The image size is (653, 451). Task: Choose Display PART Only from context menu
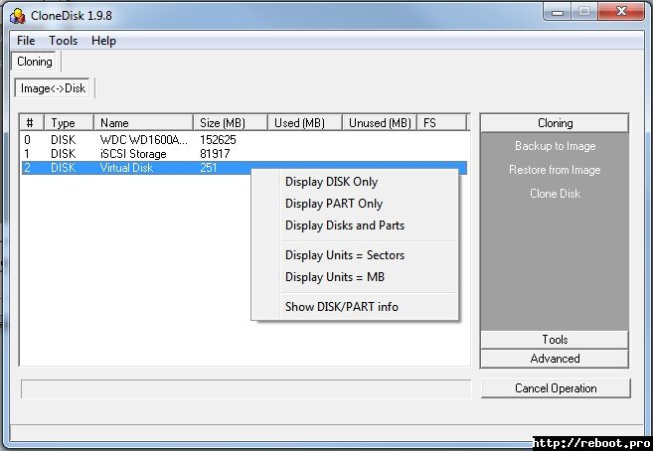pos(334,204)
